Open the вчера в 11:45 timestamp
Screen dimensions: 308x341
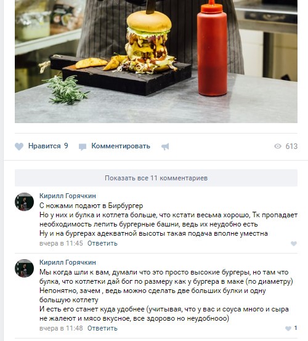[61, 243]
